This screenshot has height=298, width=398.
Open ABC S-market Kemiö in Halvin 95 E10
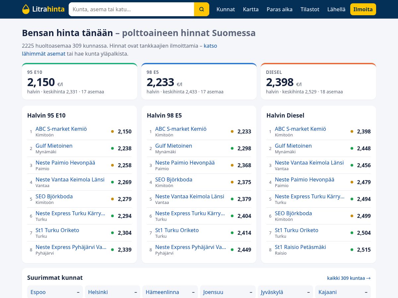coord(61,129)
